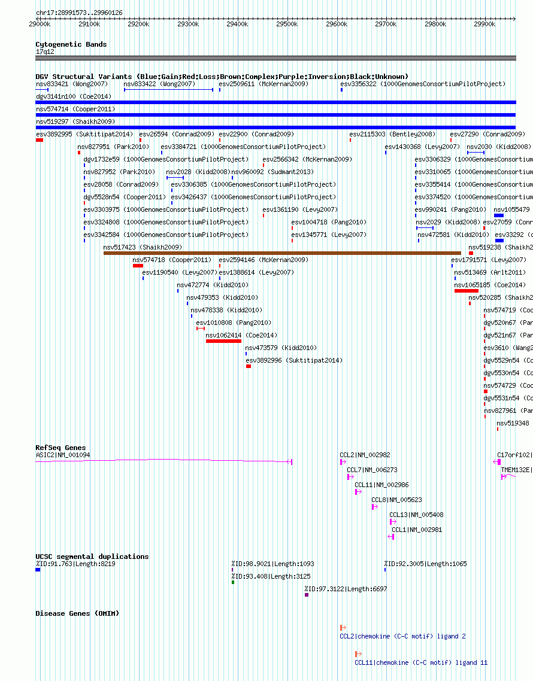The height and width of the screenshot is (681, 533).
Task: Select label nsv472774 (Kidd2010)
Action: (213, 285)
